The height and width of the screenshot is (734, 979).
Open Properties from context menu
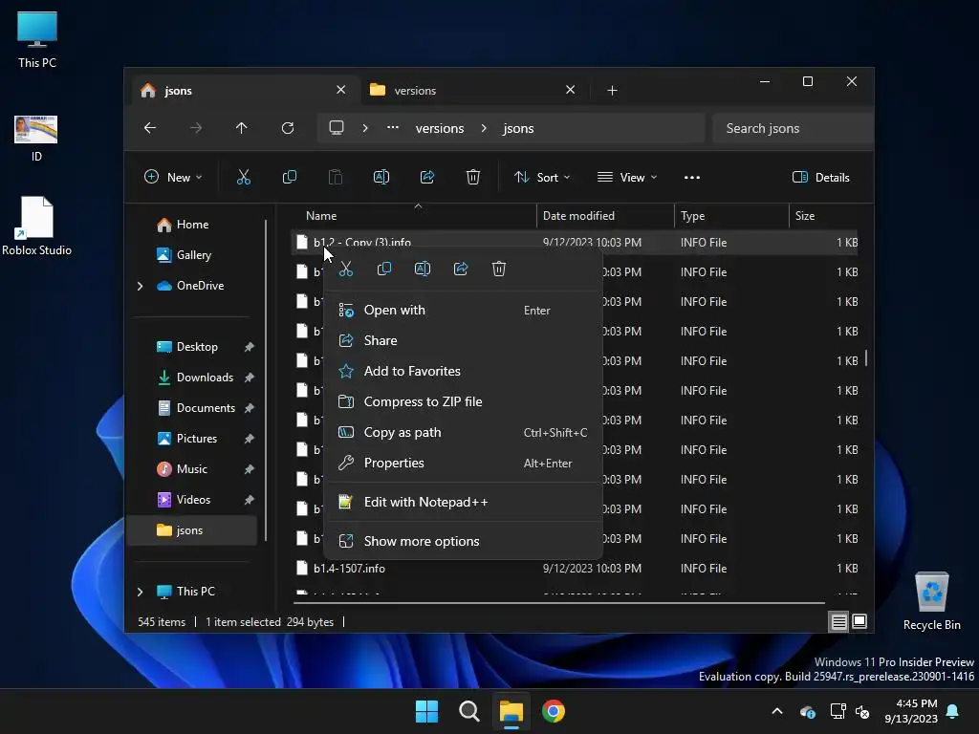coord(464,464)
